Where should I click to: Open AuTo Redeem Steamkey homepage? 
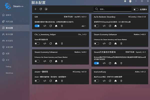115,26
